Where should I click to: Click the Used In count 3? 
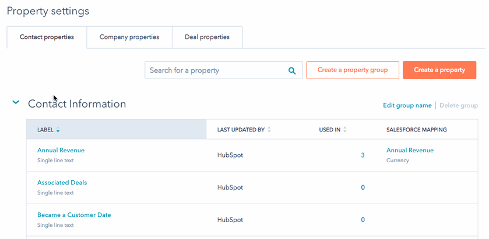point(363,155)
